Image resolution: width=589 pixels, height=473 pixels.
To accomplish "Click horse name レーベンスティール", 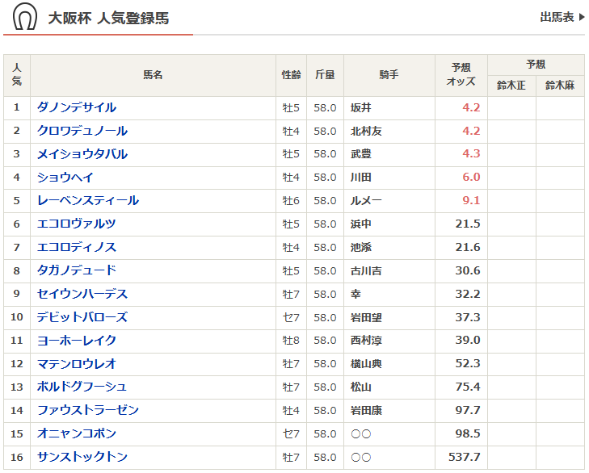I will [87, 201].
